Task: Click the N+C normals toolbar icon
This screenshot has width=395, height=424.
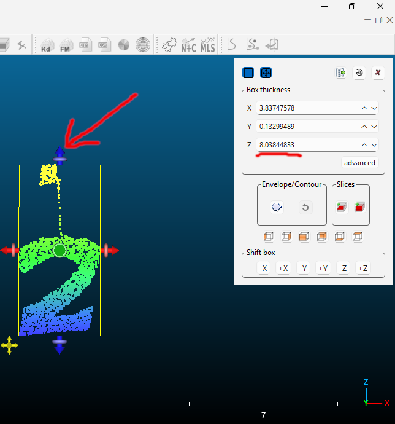Action: point(188,45)
